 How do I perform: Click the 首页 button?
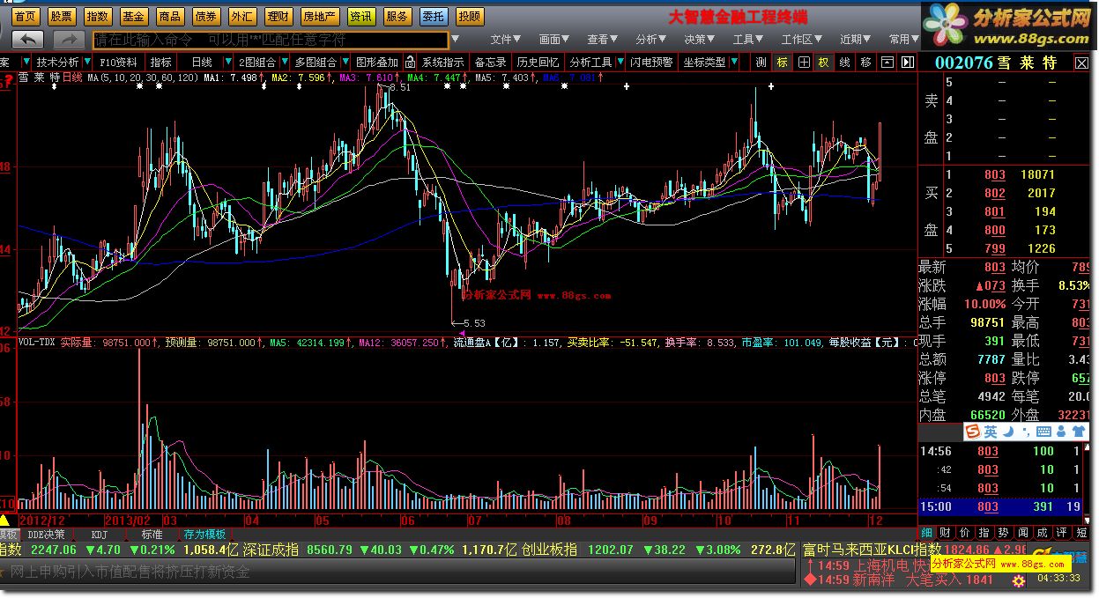(26, 16)
